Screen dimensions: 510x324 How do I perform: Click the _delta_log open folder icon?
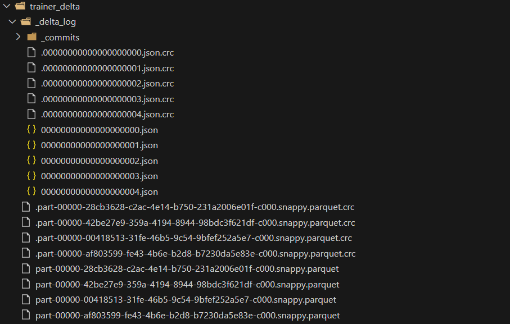tap(26, 21)
